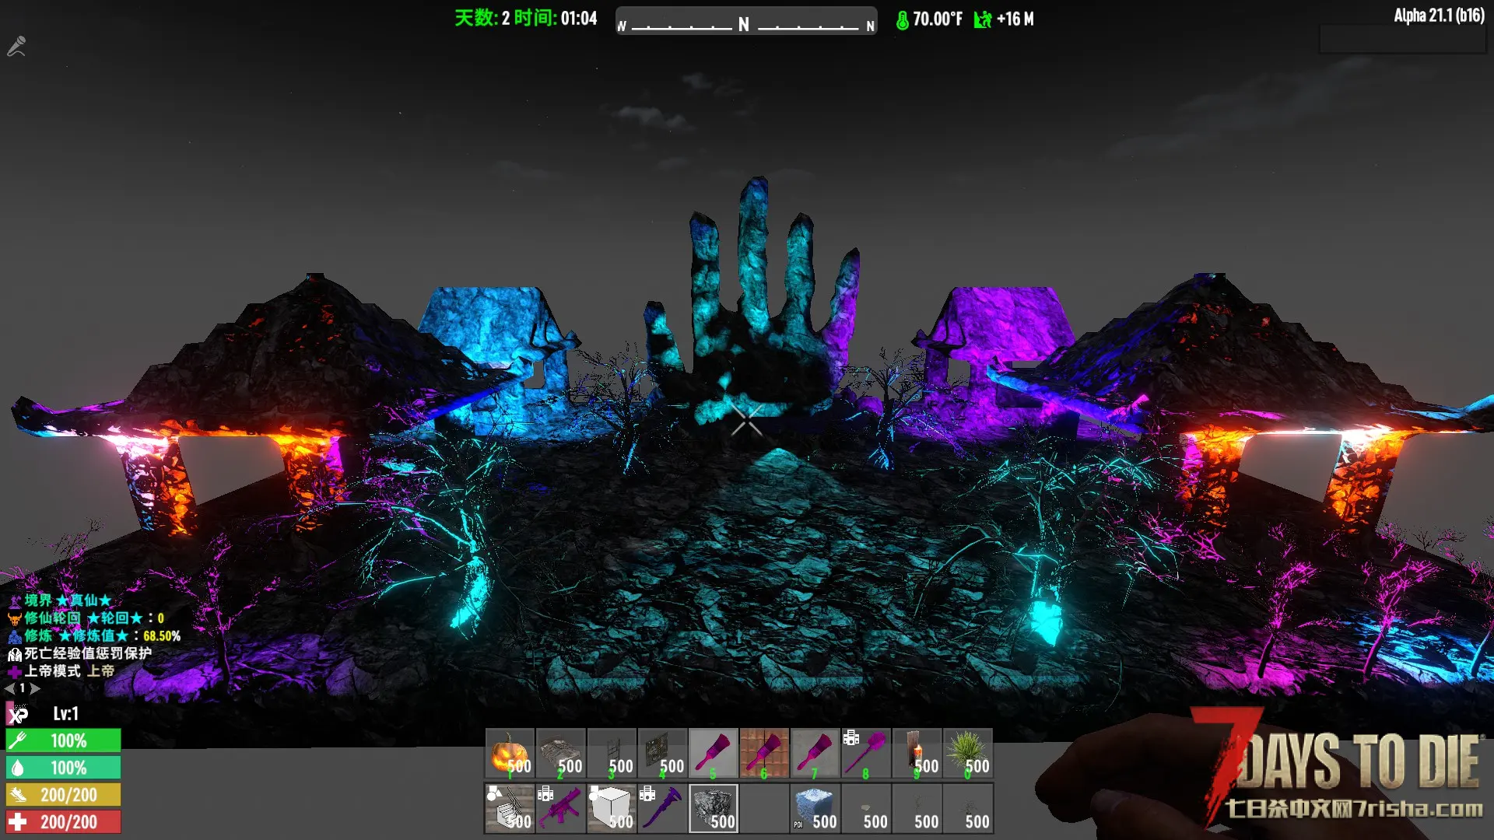Click the compass bar N marker
Screen dimensions: 1494x840
point(744,24)
